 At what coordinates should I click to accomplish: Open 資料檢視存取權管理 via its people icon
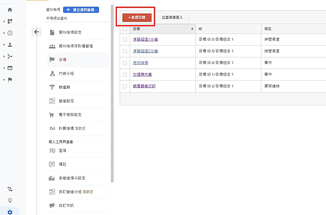[52, 46]
